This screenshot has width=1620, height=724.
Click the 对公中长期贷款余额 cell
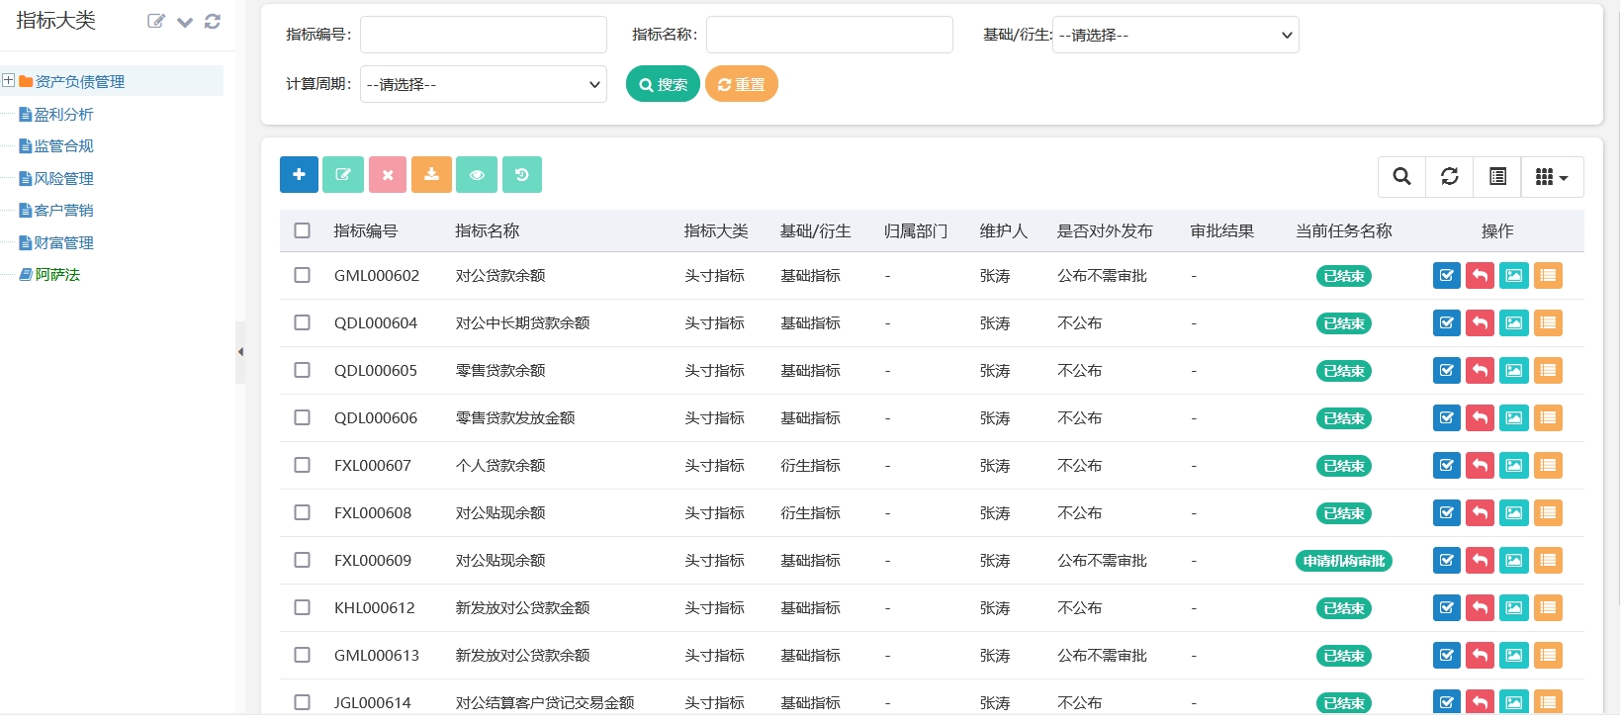pos(523,323)
